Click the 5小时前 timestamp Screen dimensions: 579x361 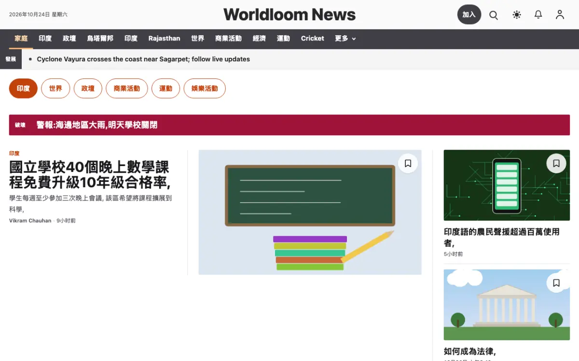click(x=454, y=254)
